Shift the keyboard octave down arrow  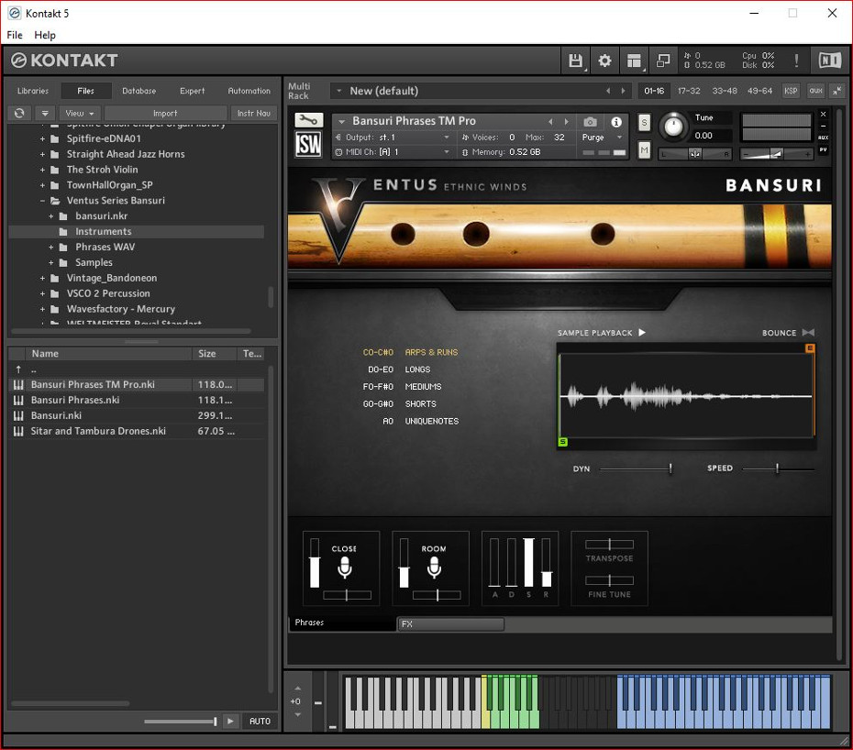coord(297,714)
